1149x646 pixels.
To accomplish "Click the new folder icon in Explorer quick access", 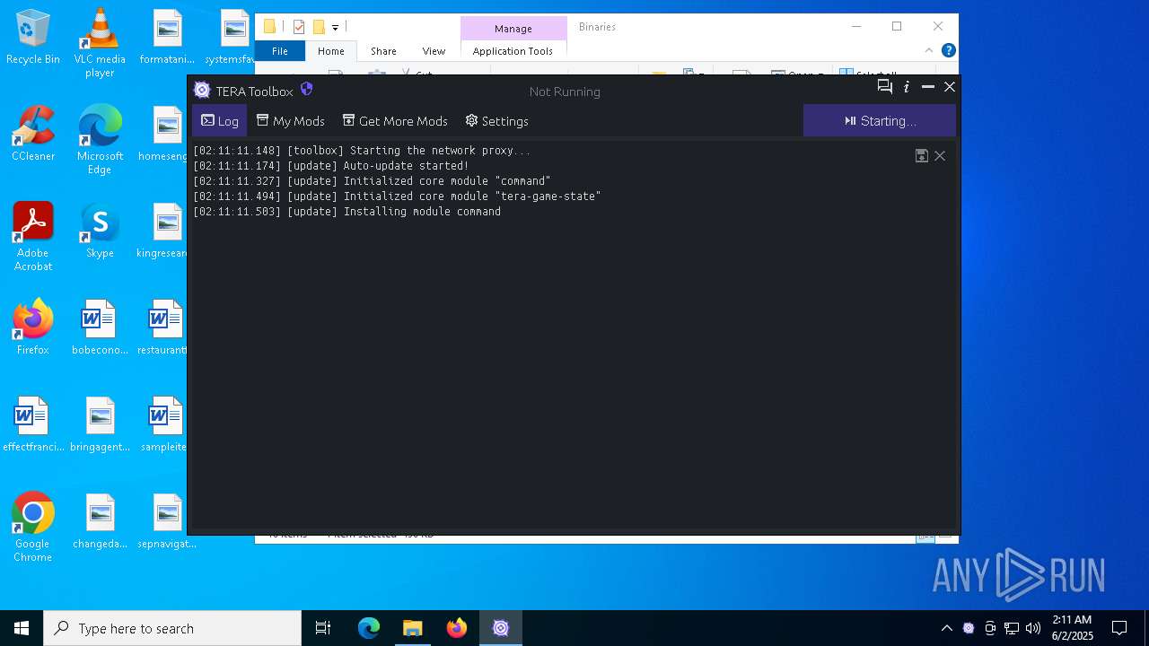I will click(x=319, y=27).
